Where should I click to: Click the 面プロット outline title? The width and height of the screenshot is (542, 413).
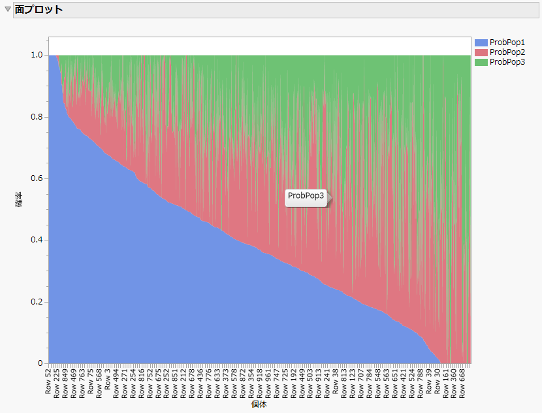click(39, 10)
